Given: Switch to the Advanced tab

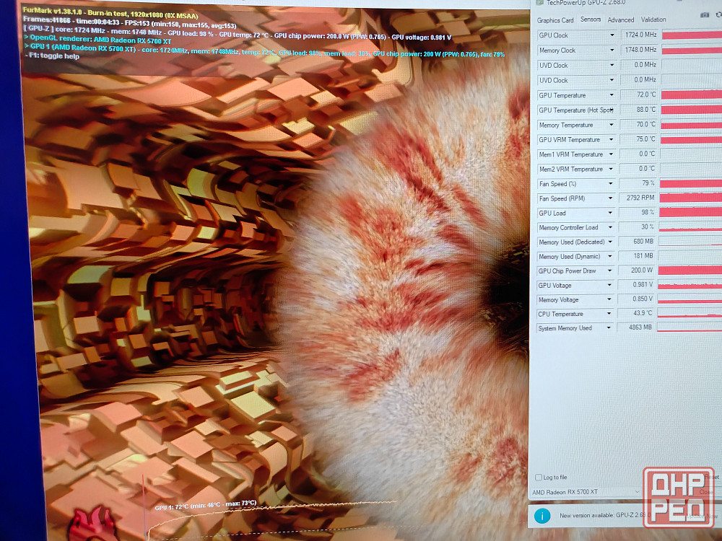Looking at the screenshot, I should (621, 20).
